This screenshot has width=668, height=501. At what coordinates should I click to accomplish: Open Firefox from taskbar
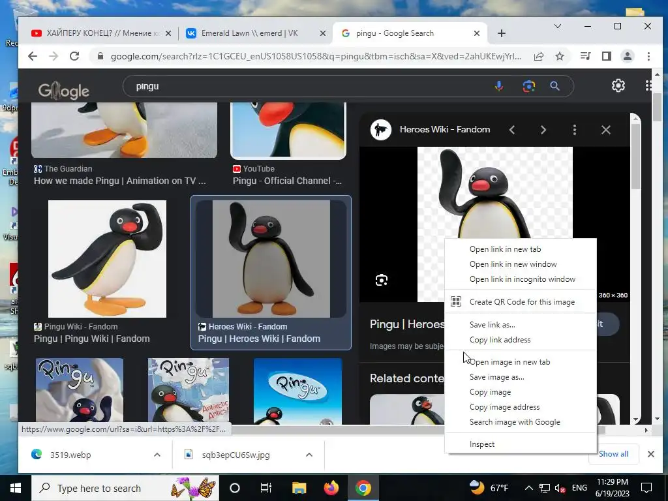(x=331, y=488)
